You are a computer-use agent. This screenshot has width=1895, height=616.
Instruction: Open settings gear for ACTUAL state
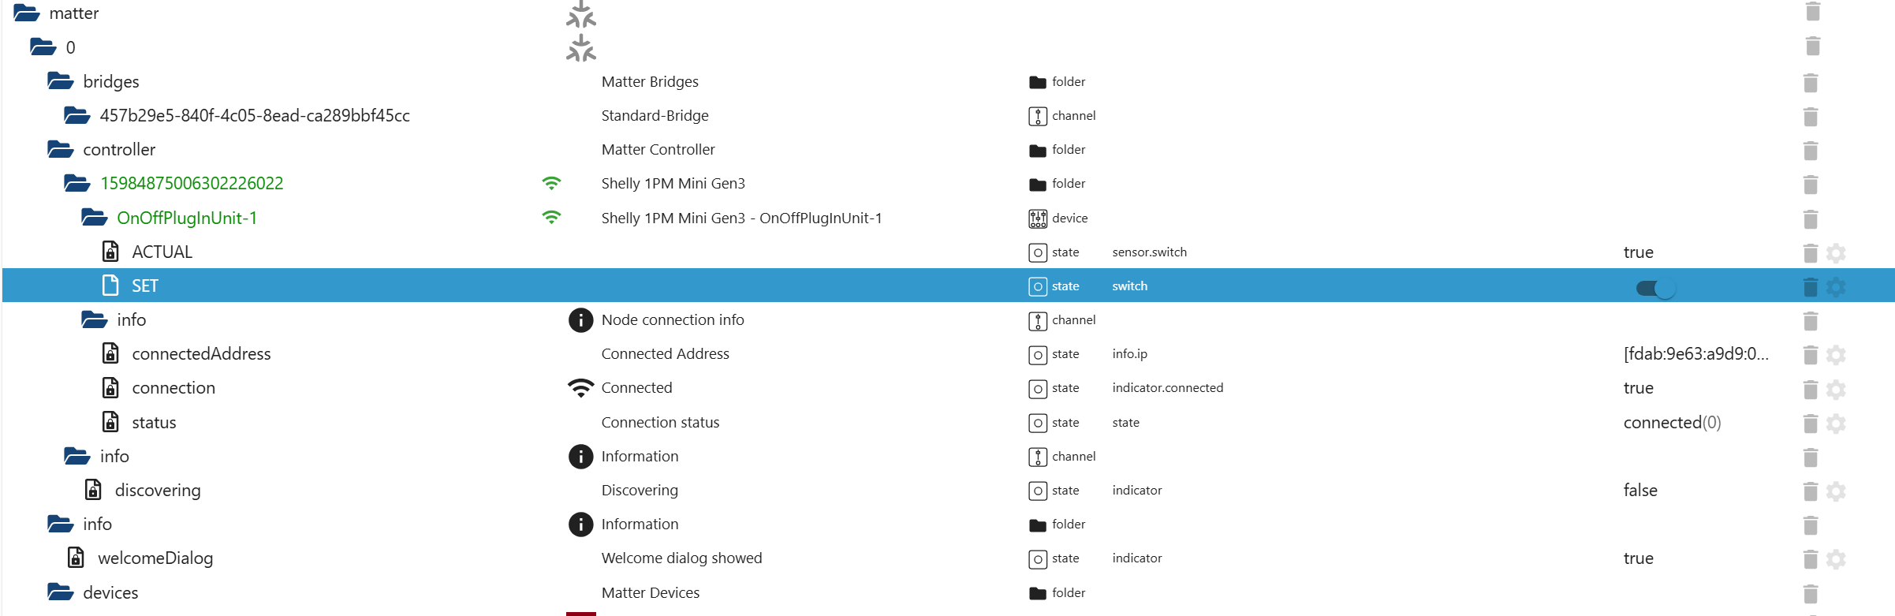coord(1836,253)
